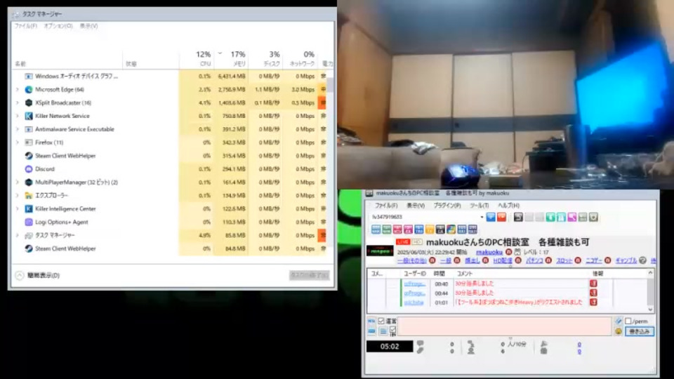674x379 pixels.
Task: Open the スロット tag link
Action: click(564, 261)
